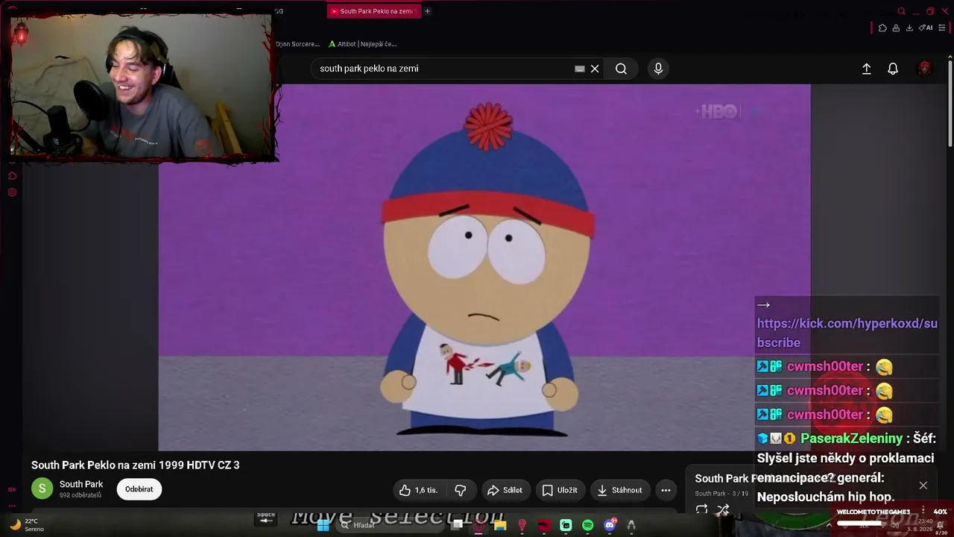Open browser profile icon in toolbar
Image resolution: width=954 pixels, height=537 pixels.
pyautogui.click(x=896, y=28)
